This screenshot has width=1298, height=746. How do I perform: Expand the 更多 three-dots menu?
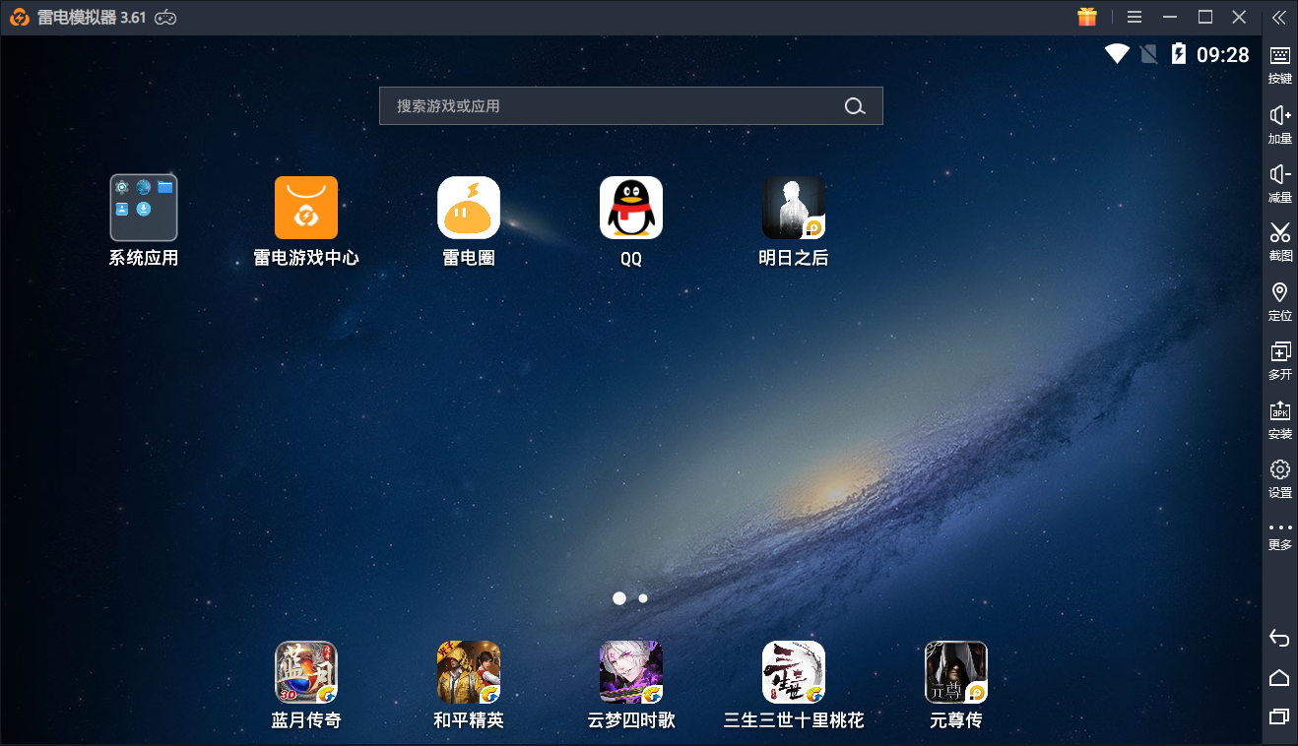tap(1279, 534)
